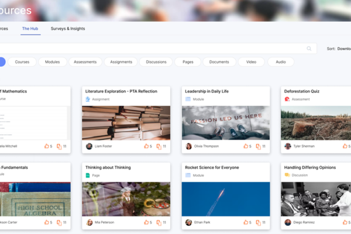This screenshot has height=234, width=351.
Task: Click Page icon on Thinking about Thinking
Action: (88, 175)
